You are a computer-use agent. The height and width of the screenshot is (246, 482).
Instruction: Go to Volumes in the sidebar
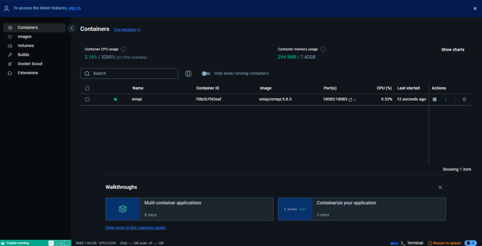click(x=34, y=46)
